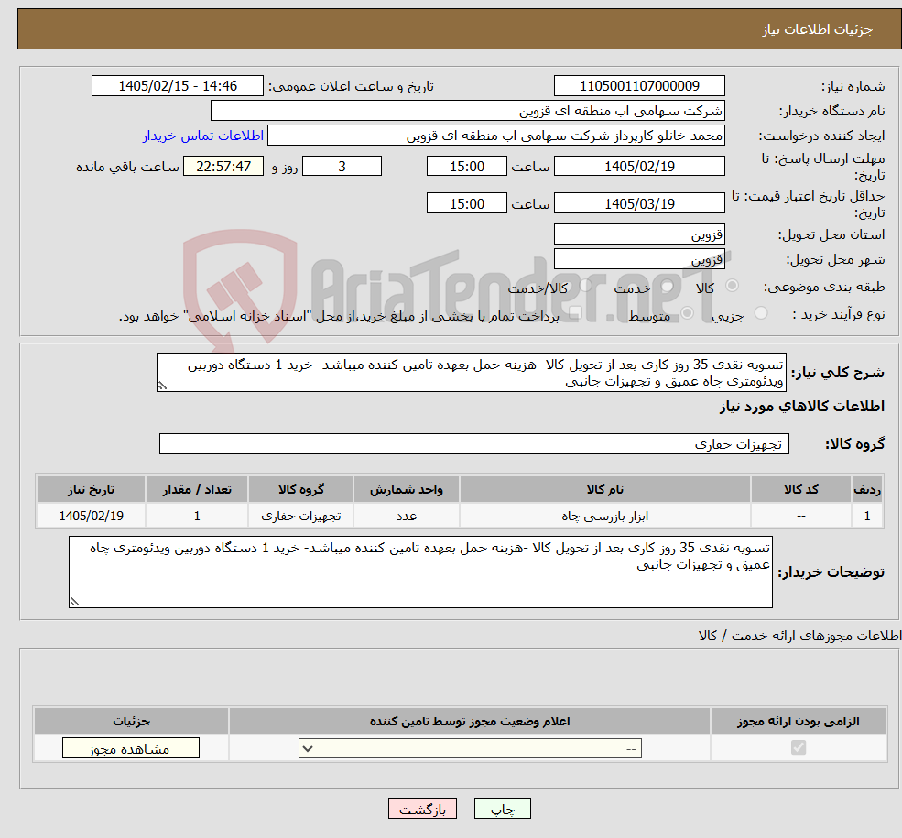The height and width of the screenshot is (838, 902).
Task: Click the بازگشت (back) button
Action: [422, 808]
